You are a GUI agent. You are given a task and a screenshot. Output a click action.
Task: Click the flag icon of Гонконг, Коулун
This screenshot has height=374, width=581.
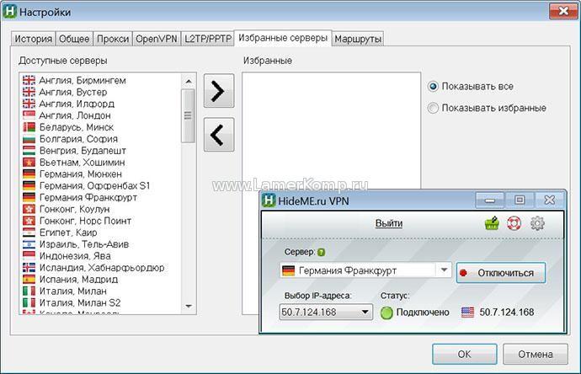tap(29, 209)
